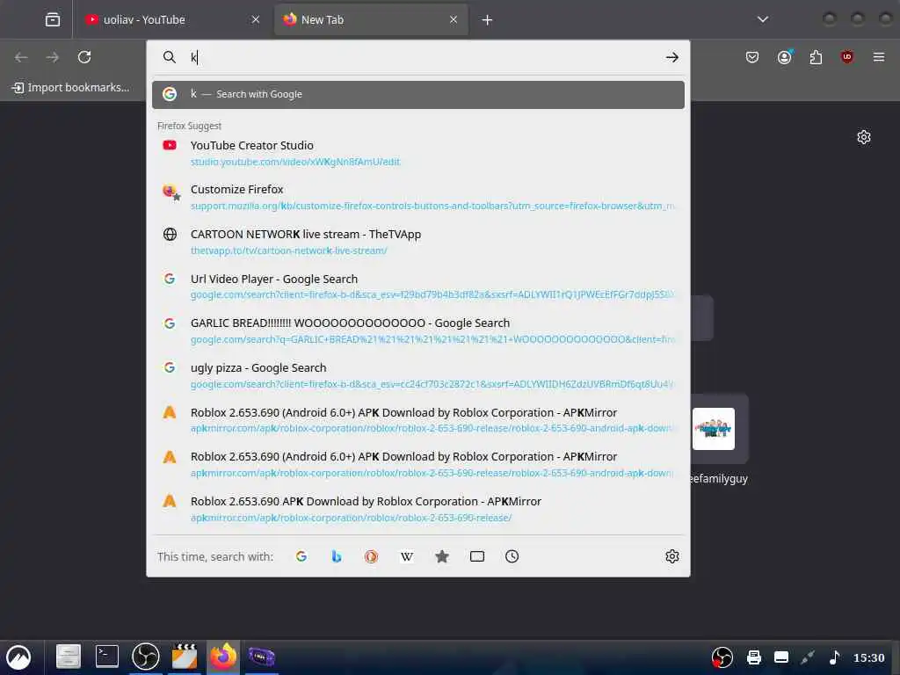Switch to Firefox in taskbar
The width and height of the screenshot is (900, 675).
tap(222, 657)
